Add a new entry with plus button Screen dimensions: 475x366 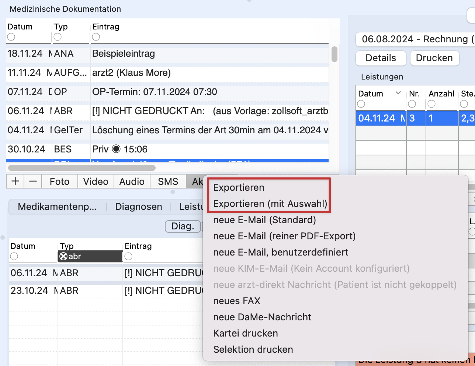[15, 182]
